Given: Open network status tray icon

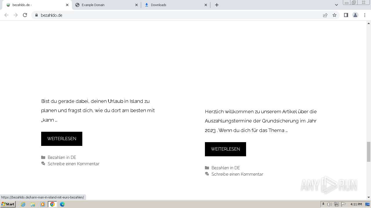Looking at the screenshot, I should 337,204.
